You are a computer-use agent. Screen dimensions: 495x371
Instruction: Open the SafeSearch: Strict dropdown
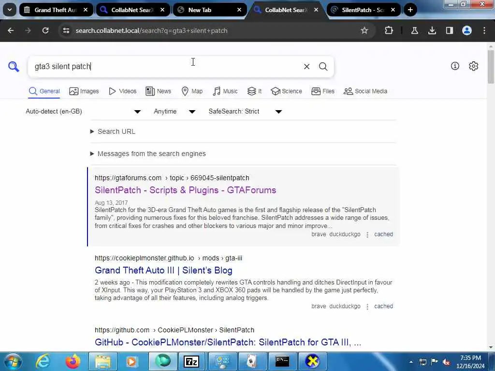245,112
